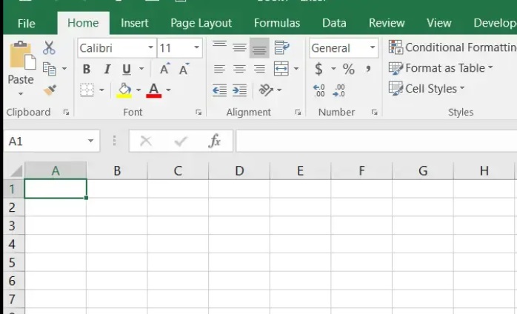Switch to the Formulas tab

277,23
